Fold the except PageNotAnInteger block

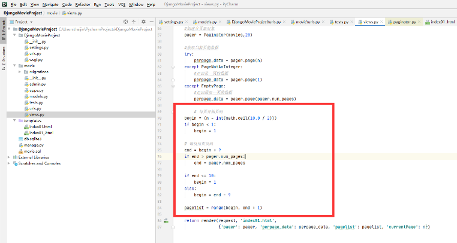pyautogui.click(x=173, y=67)
